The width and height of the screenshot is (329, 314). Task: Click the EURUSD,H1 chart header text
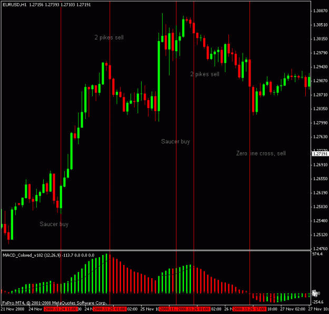pos(46,5)
